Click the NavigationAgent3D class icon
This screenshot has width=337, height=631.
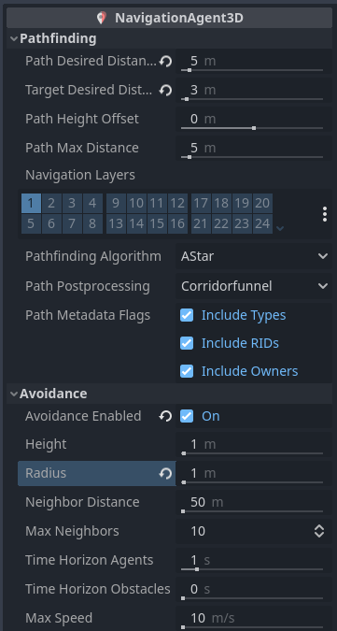coord(102,18)
